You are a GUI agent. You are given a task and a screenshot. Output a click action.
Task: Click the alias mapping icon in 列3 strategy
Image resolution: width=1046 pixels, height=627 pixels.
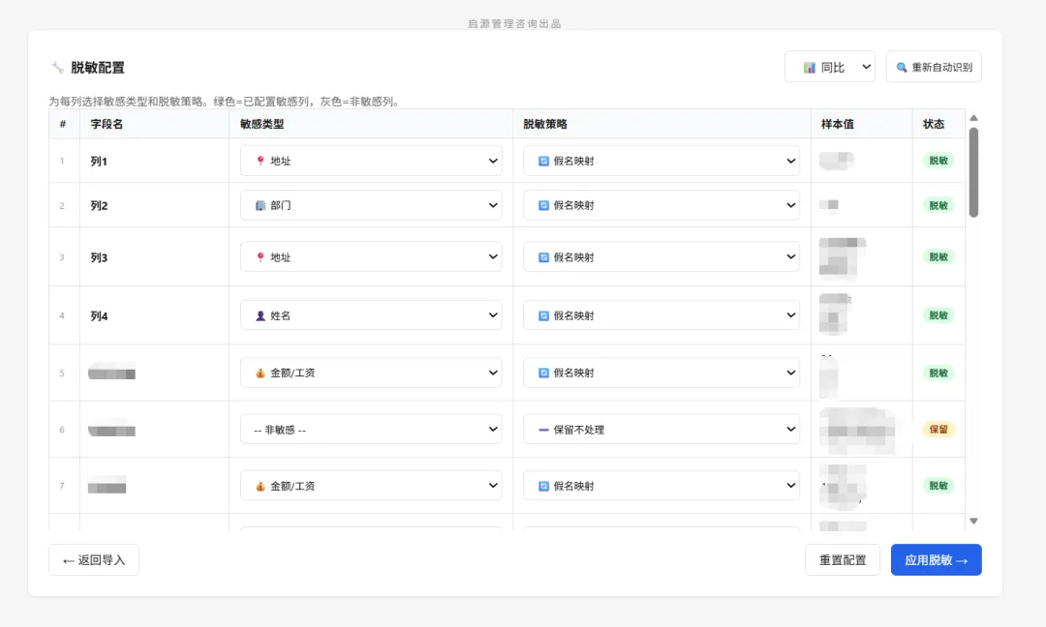543,257
